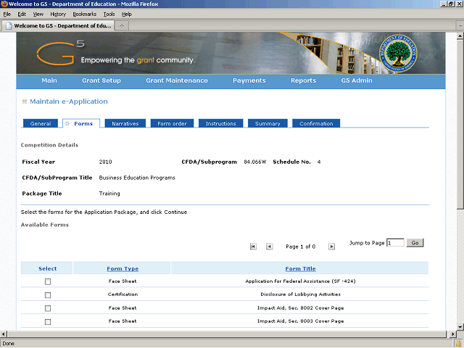Open the View menu
Screen dimensions: 464x348
coord(38,14)
